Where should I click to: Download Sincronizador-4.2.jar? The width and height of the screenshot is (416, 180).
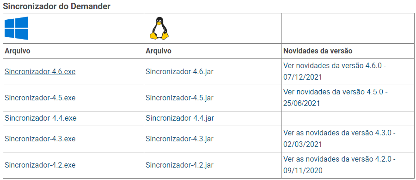pyautogui.click(x=180, y=165)
